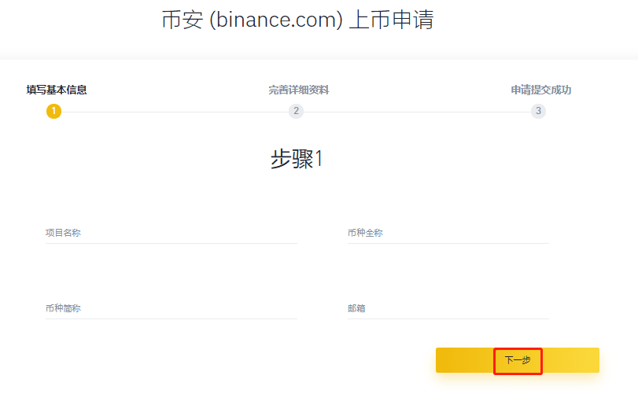Viewport: 638px width, 394px height.
Task: Click the 填写基本信息 step label
Action: click(x=57, y=90)
